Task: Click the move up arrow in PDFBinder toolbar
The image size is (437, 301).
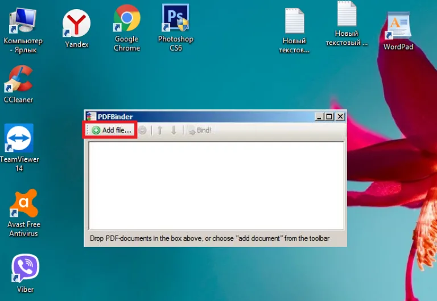Action: click(x=160, y=130)
